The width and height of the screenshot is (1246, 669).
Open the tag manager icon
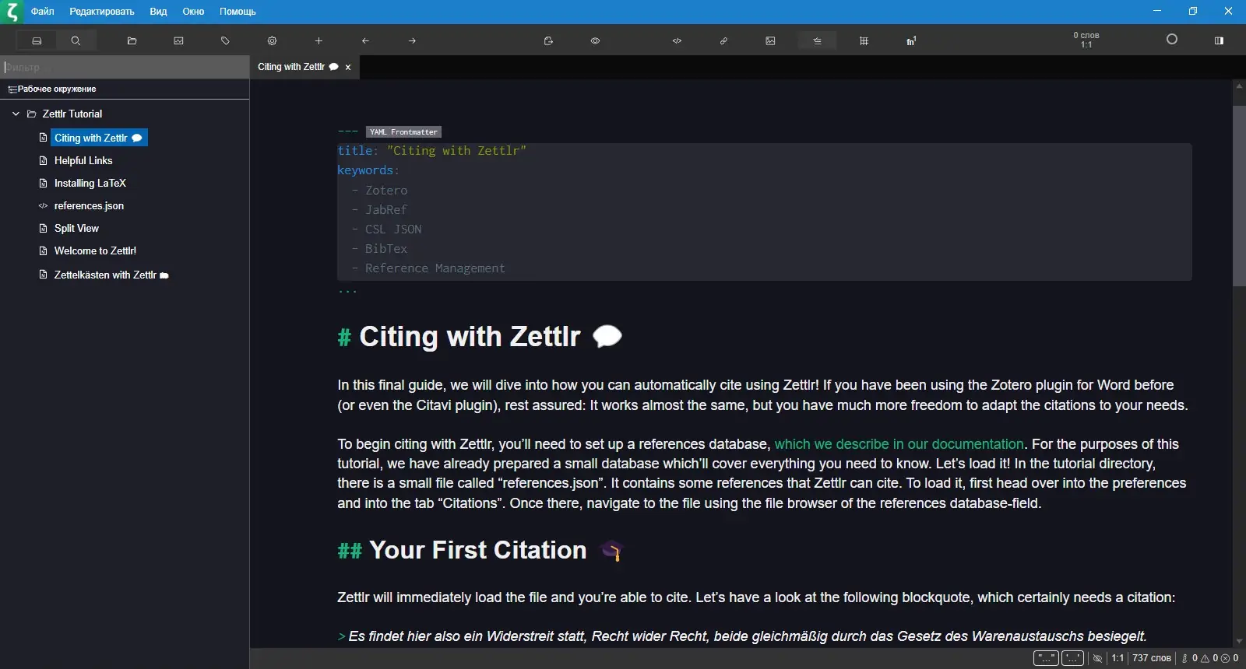coord(225,40)
